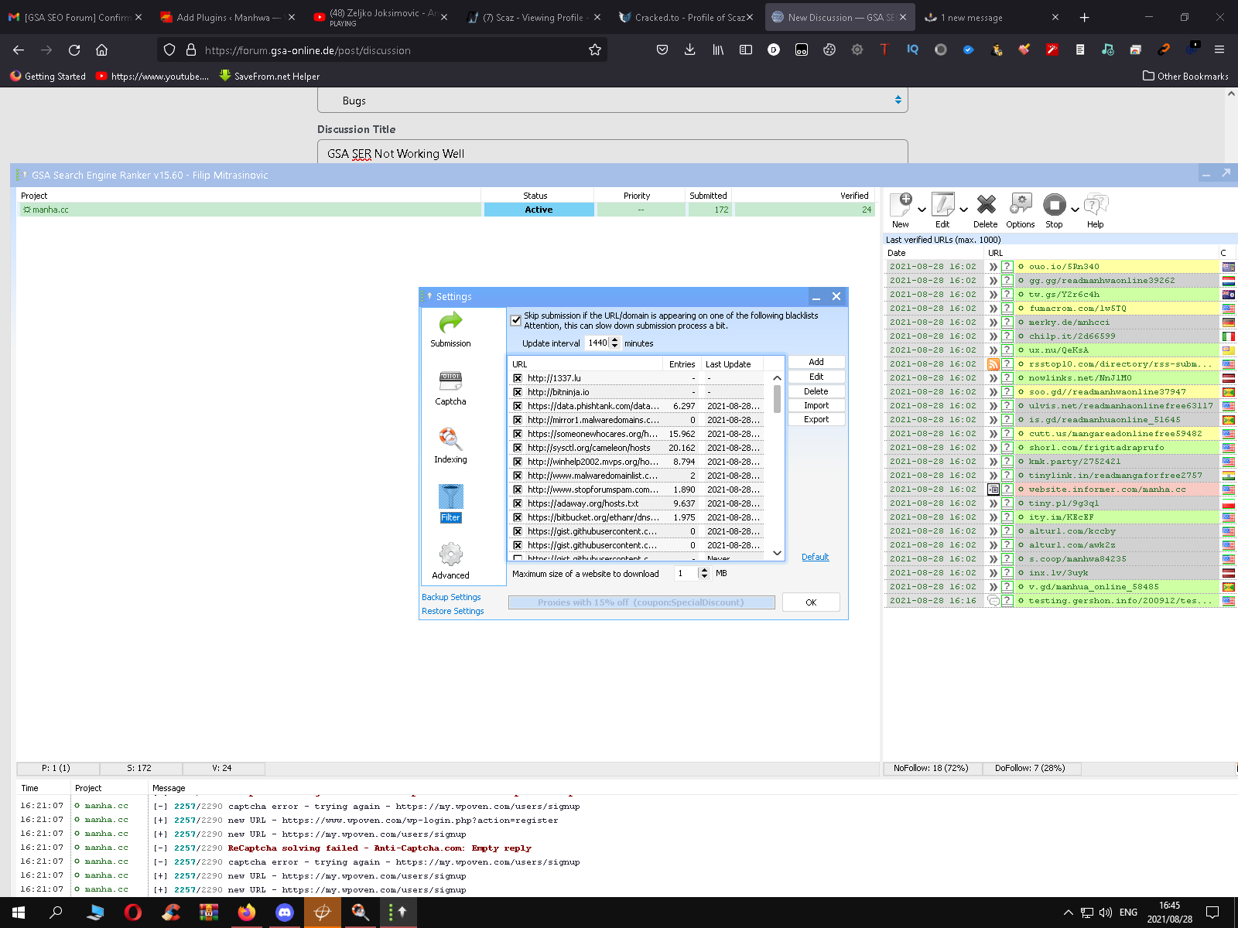Uncheck data.phishtank.com blacklist entry
The image size is (1238, 928).
point(518,406)
